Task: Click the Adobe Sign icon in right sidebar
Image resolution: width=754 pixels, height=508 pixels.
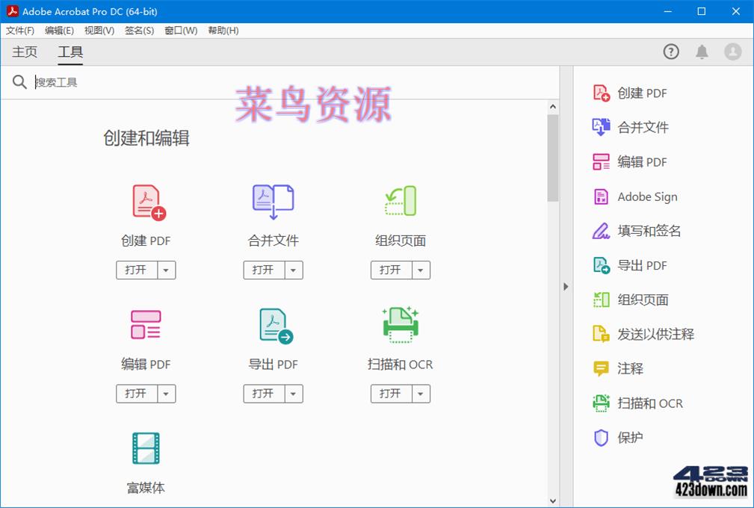Action: (x=602, y=196)
